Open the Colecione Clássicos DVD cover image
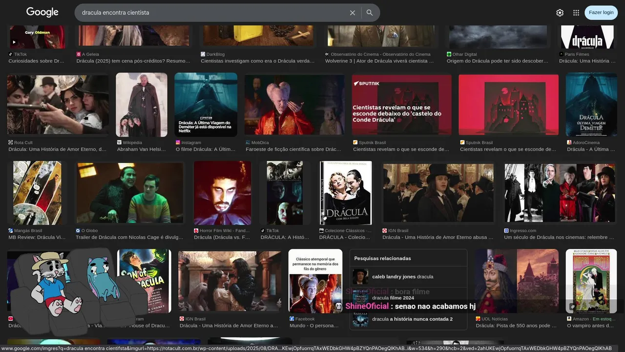 [x=346, y=193]
